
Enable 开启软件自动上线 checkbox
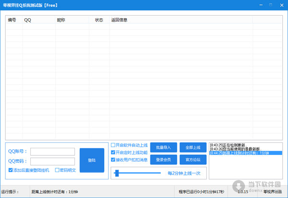click(113, 145)
